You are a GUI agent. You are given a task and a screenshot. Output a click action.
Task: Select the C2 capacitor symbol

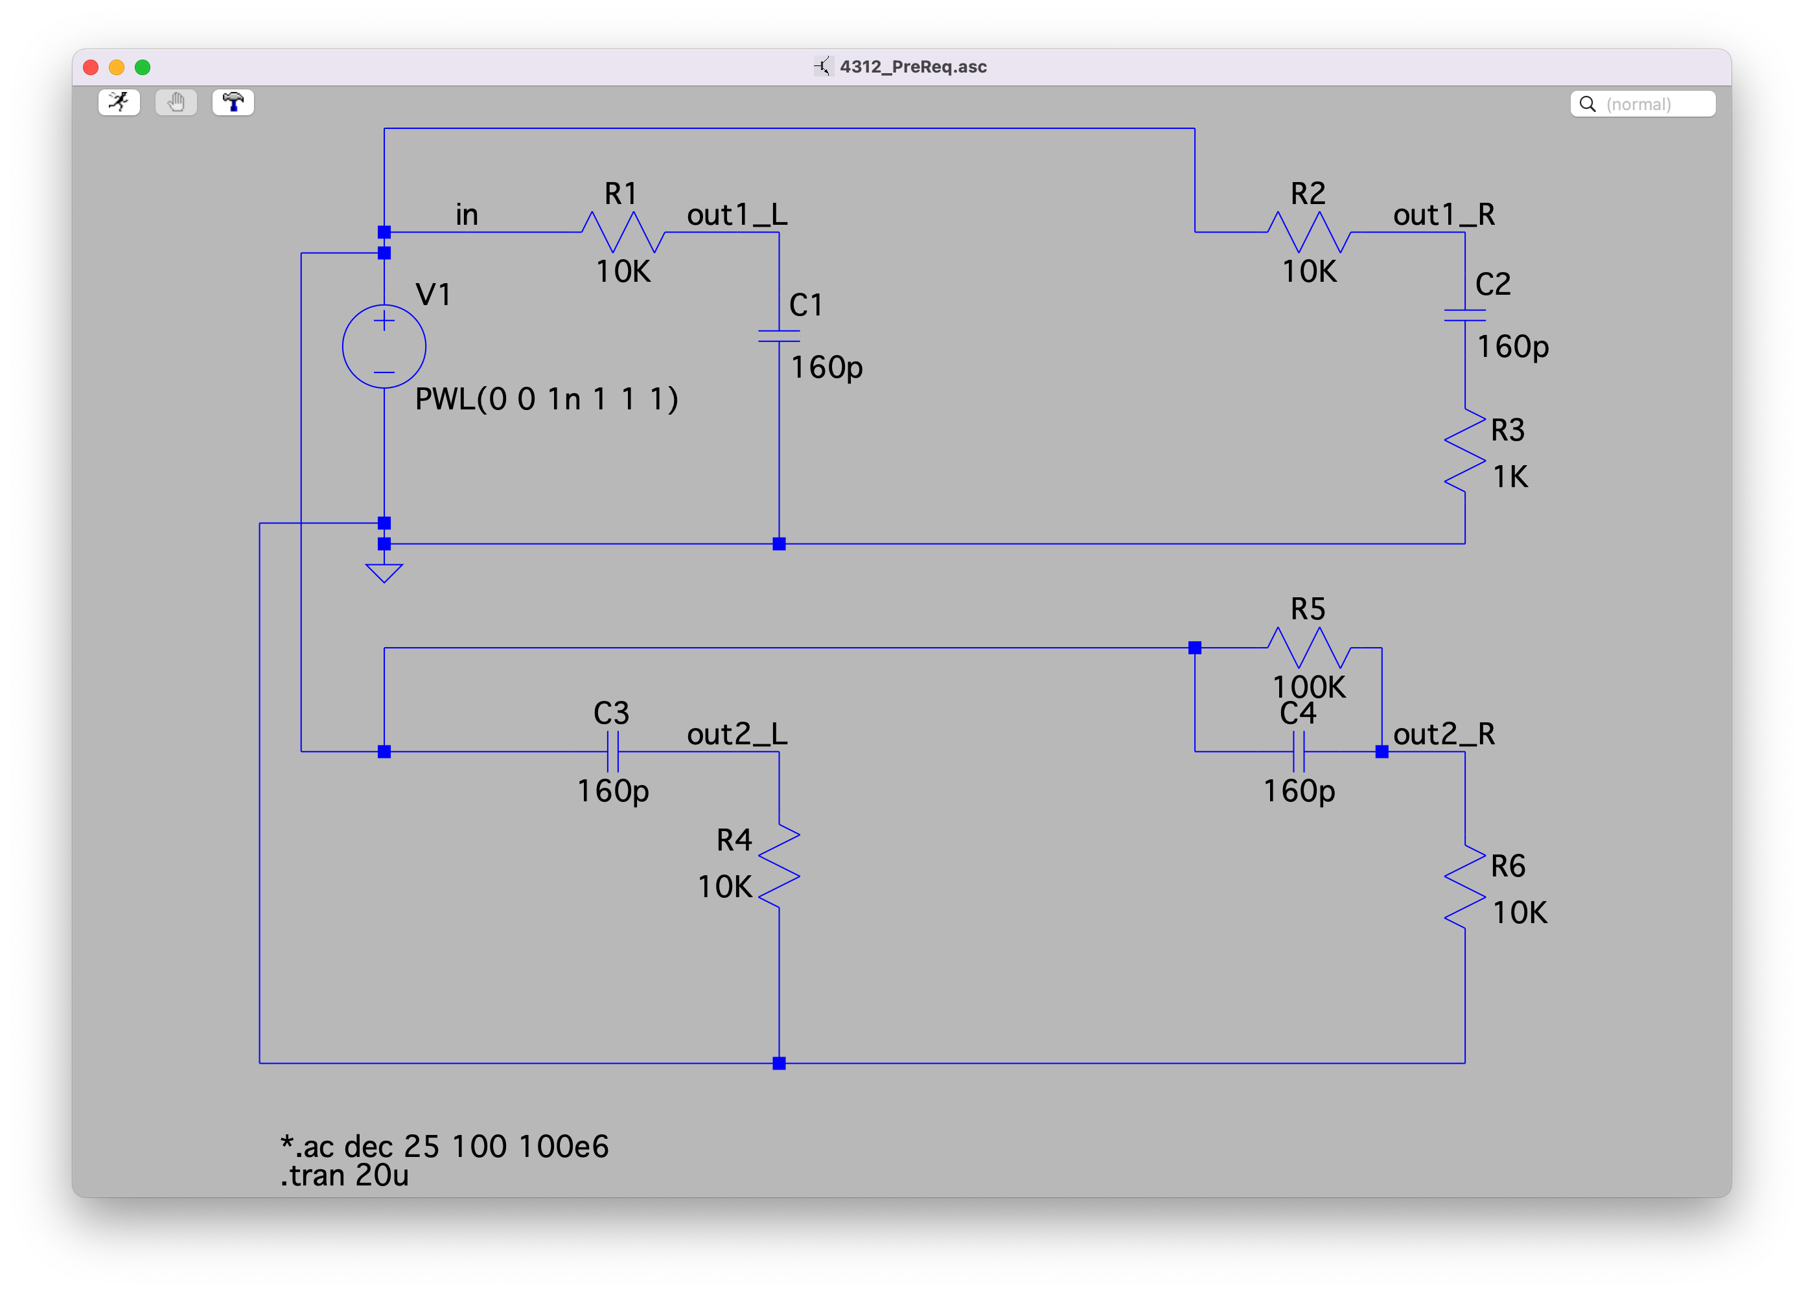(x=1464, y=315)
